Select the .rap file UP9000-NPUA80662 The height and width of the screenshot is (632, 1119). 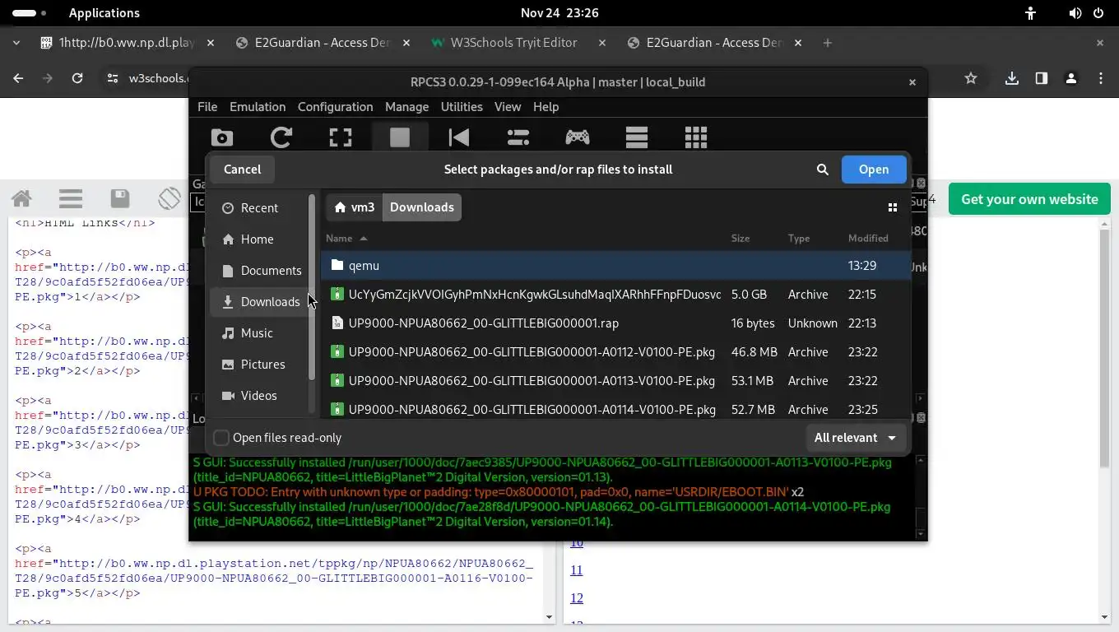(615, 323)
